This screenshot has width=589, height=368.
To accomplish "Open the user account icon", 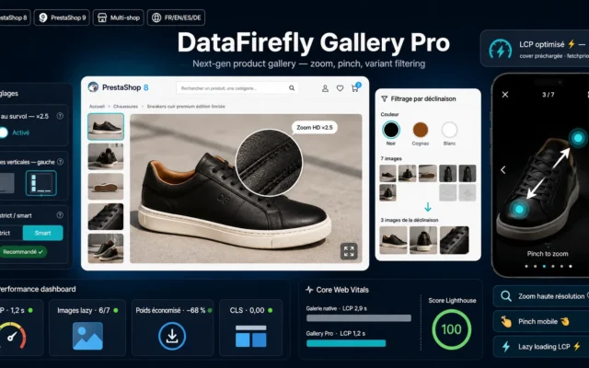I will 325,88.
